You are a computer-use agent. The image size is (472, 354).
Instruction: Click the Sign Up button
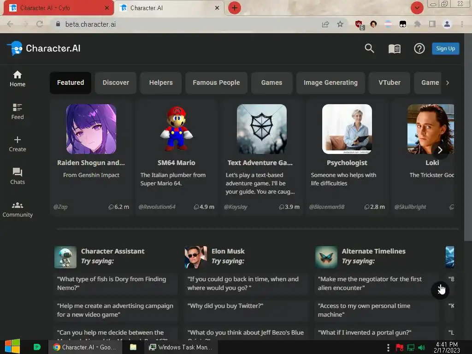[x=446, y=48]
